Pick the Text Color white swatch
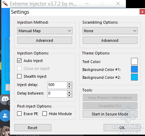 [134, 61]
